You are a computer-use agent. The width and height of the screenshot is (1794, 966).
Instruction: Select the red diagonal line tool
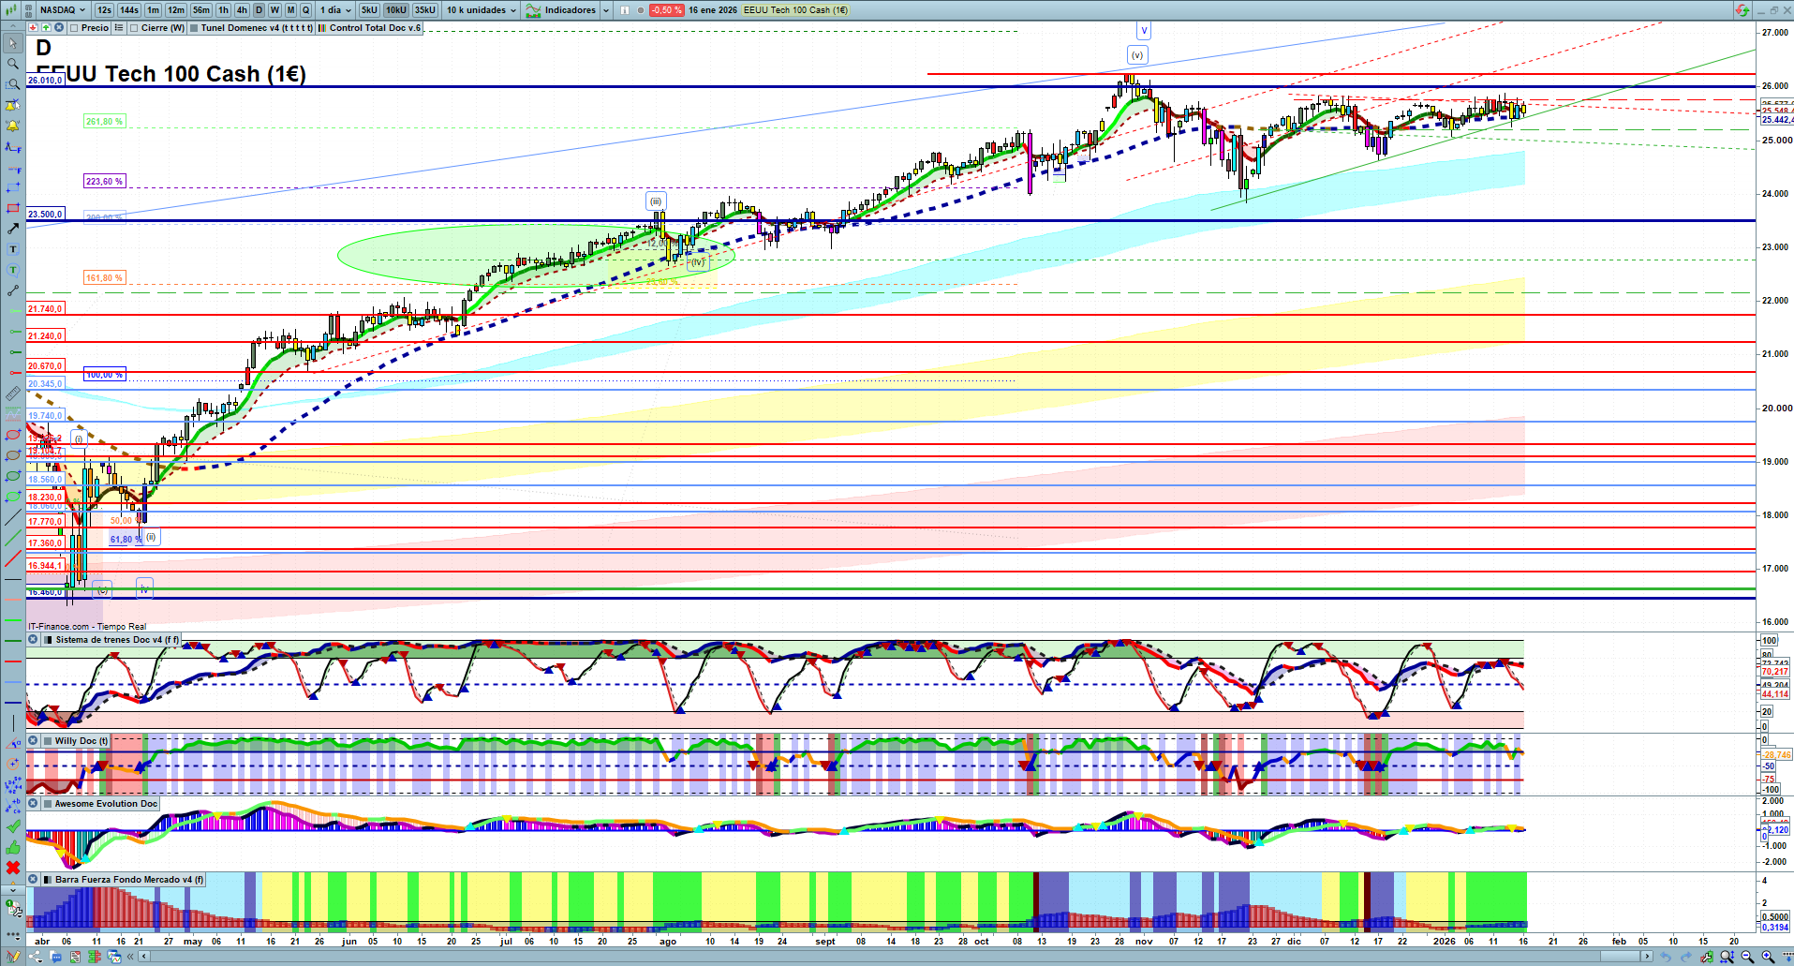[x=13, y=558]
